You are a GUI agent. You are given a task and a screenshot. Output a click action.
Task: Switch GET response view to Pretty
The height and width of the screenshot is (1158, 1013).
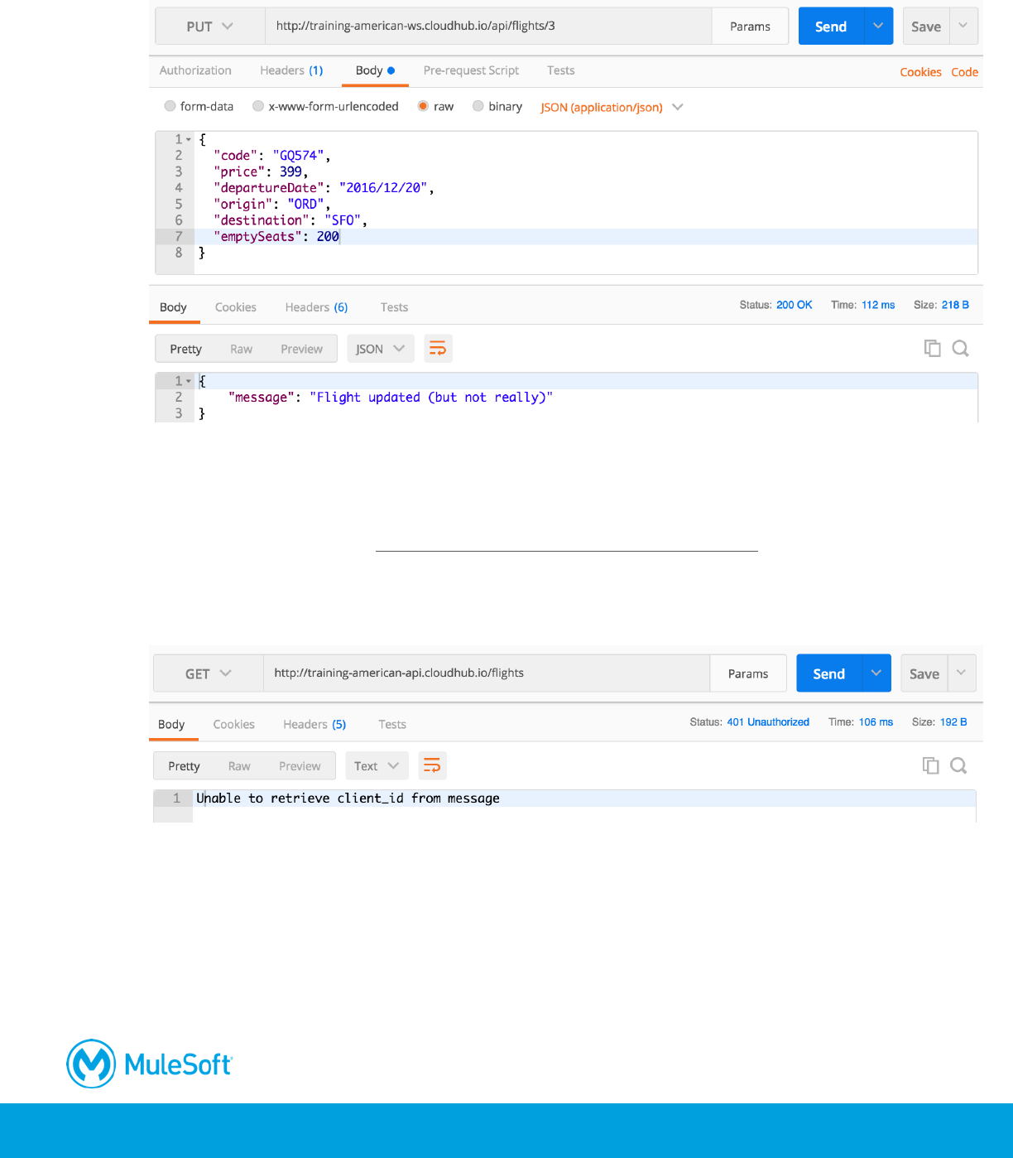click(184, 766)
